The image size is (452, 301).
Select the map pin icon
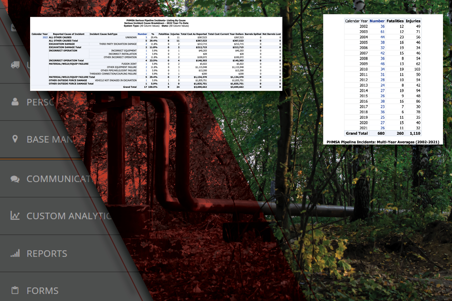pos(15,139)
